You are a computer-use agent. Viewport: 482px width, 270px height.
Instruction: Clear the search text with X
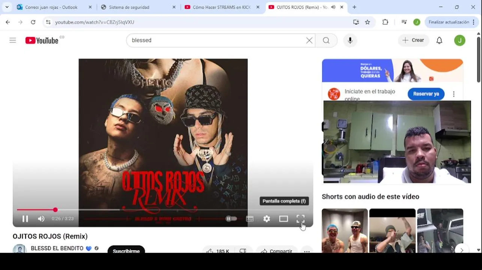(x=309, y=40)
